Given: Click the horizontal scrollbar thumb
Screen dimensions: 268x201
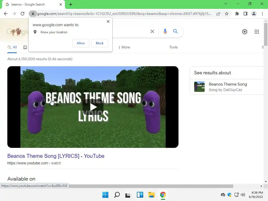Looking at the screenshot, I should tap(151, 186).
